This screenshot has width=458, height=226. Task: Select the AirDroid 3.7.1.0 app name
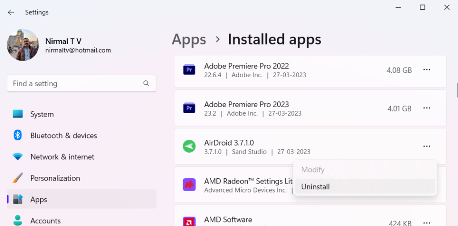(229, 143)
